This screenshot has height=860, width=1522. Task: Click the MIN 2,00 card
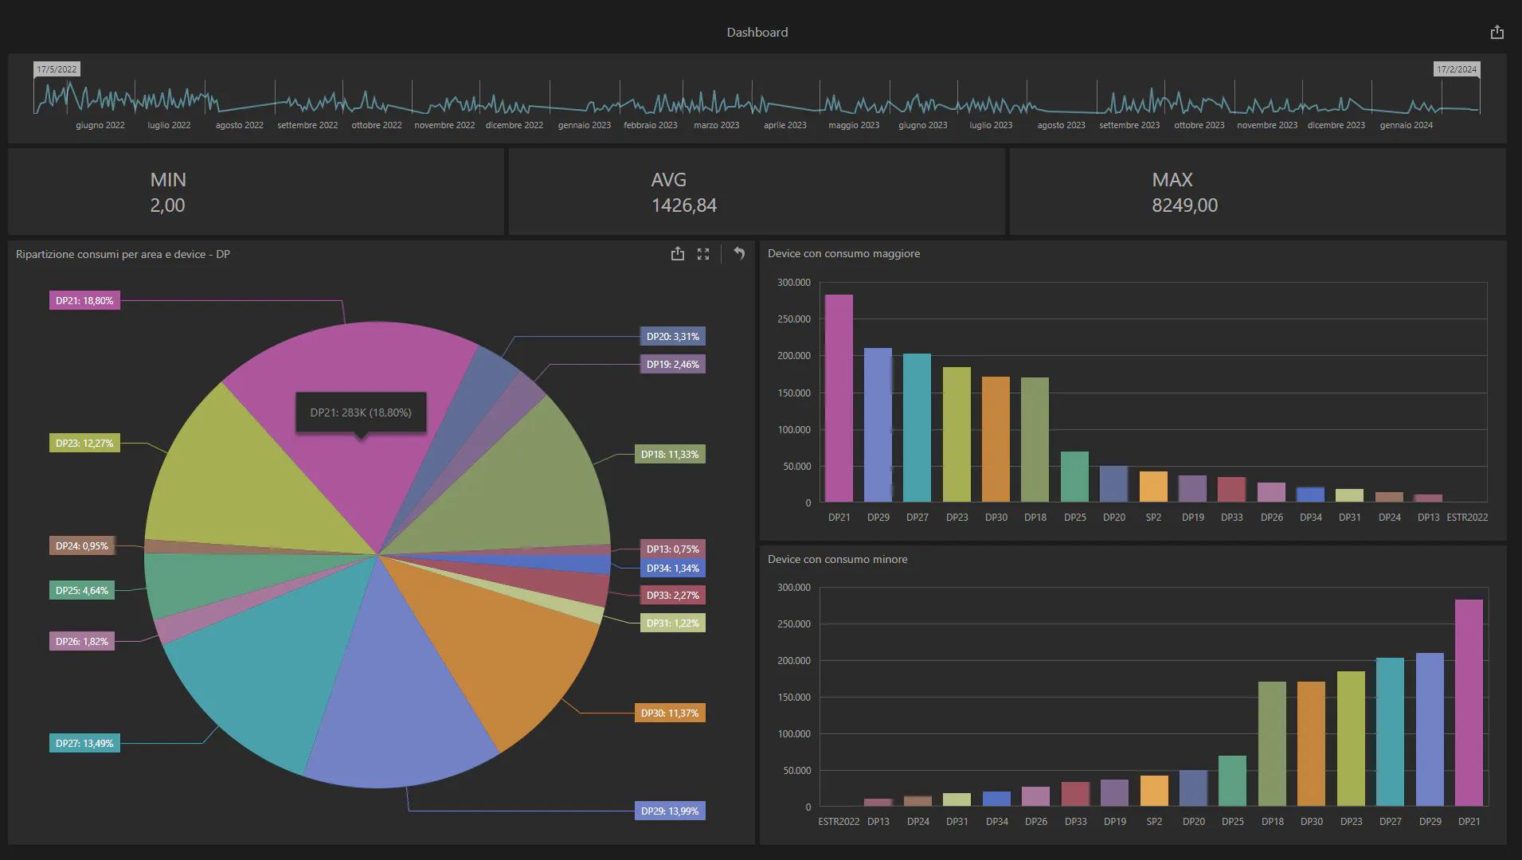pos(256,192)
